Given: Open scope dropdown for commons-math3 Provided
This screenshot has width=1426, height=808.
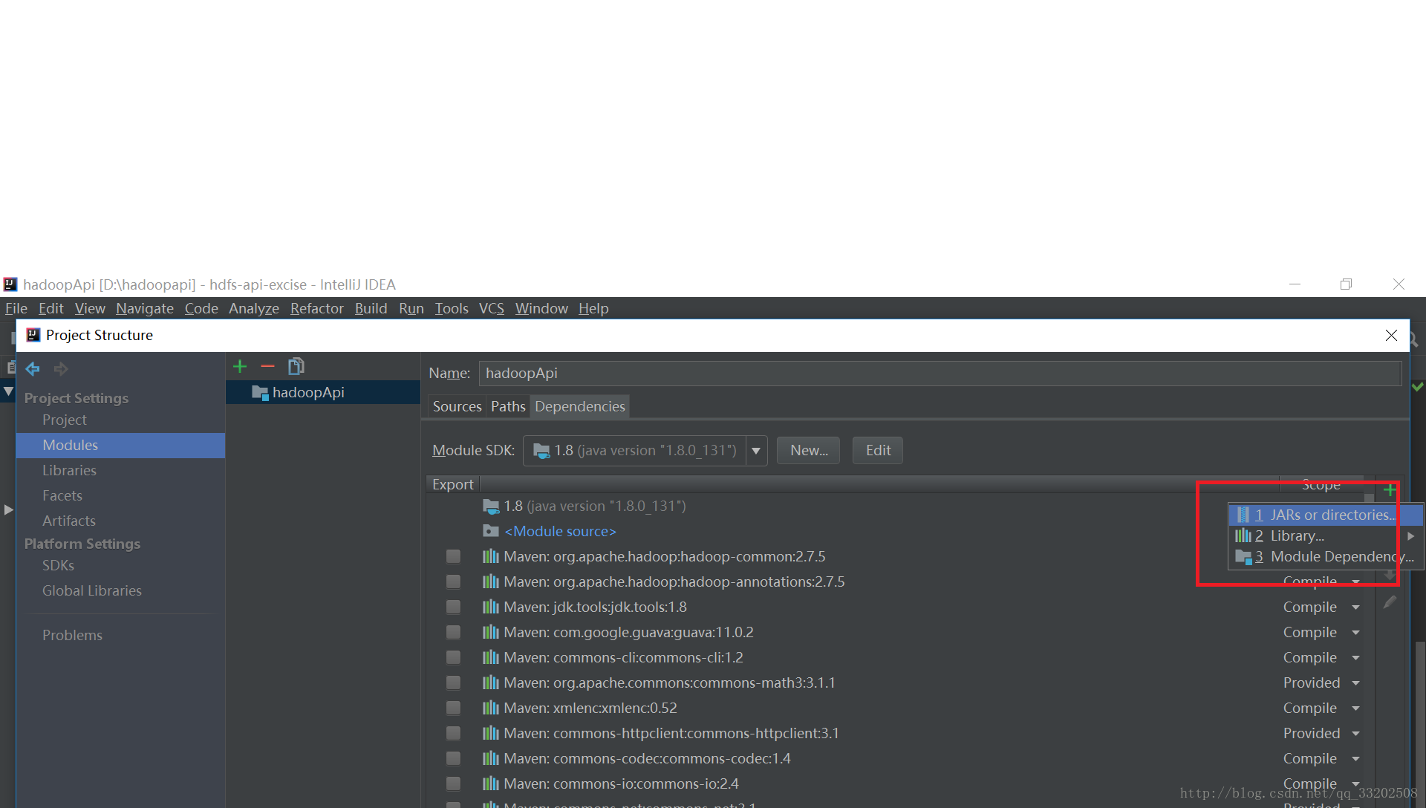Looking at the screenshot, I should coord(1355,682).
